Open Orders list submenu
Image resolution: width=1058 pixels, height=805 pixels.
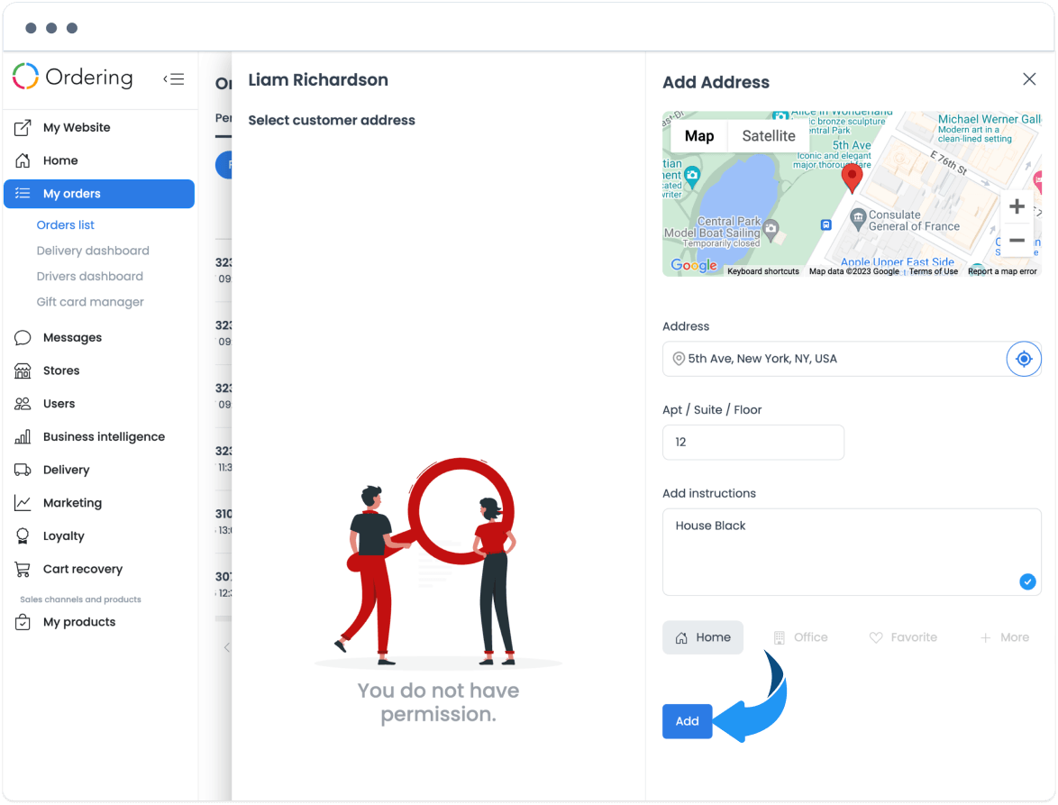tap(66, 225)
